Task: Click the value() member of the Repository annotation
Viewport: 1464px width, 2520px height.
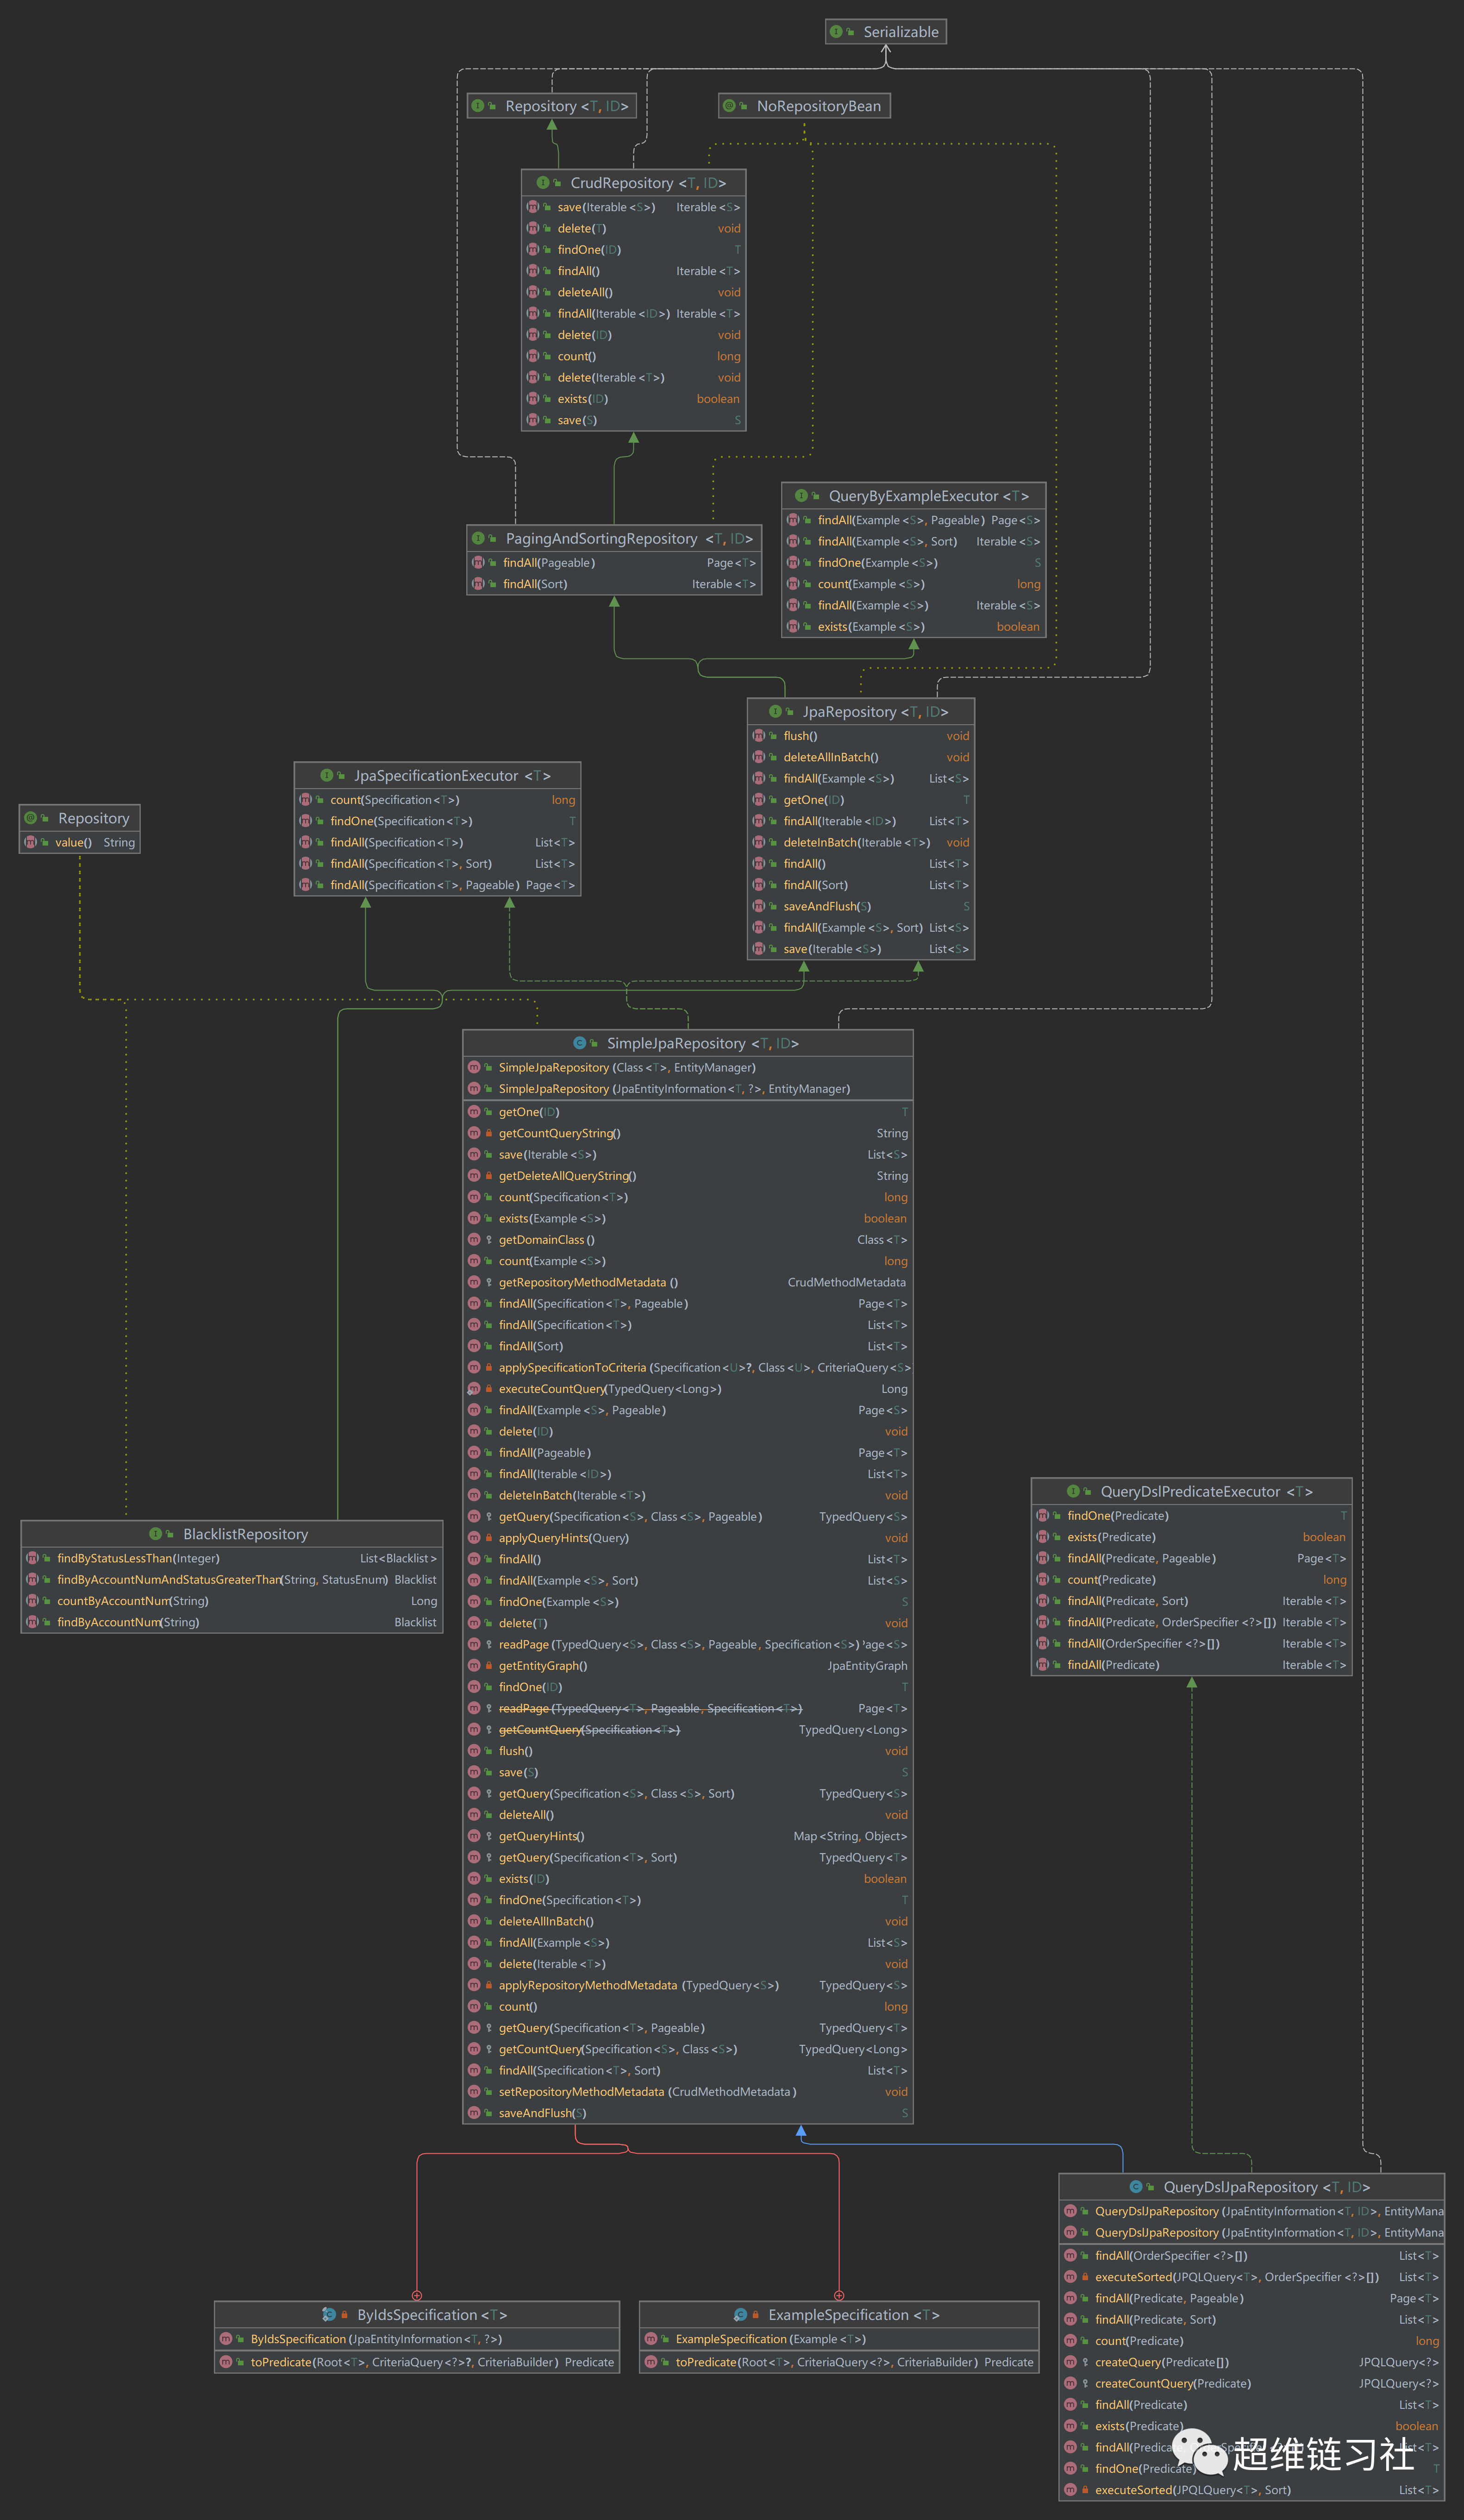Action: point(73,843)
